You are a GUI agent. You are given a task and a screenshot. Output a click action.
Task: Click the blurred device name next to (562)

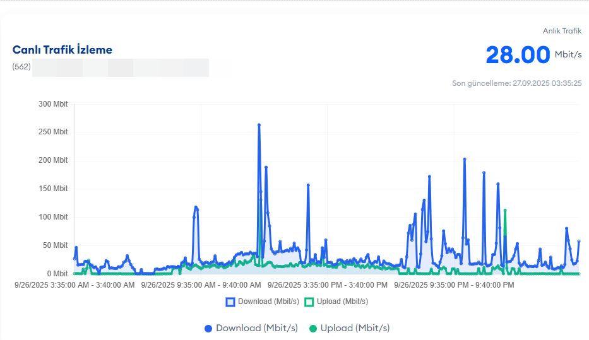point(121,67)
